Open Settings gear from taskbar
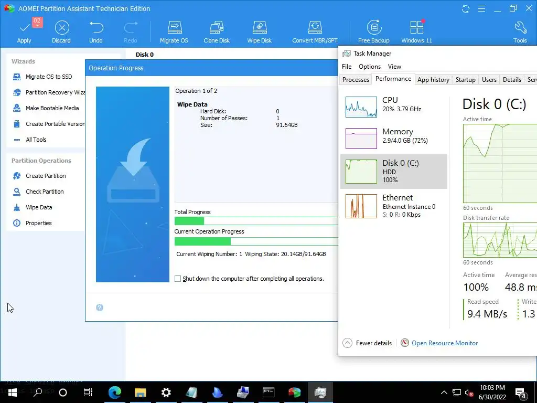This screenshot has width=537, height=403. click(166, 392)
